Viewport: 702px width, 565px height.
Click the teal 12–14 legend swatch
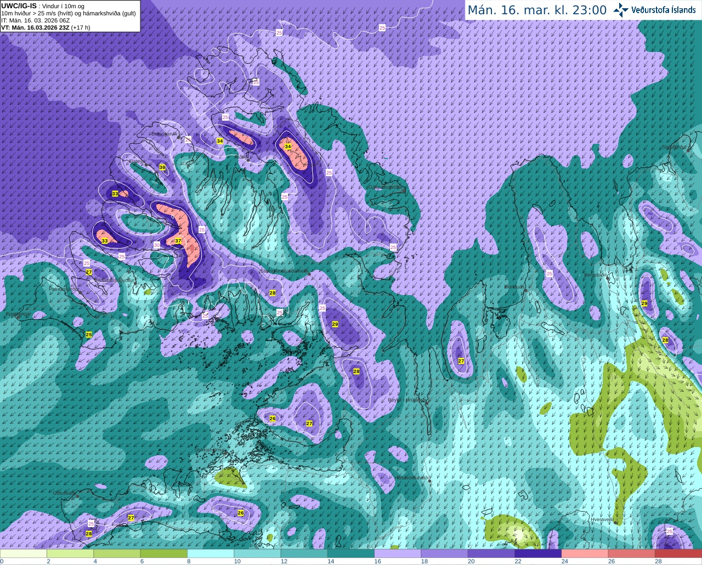pos(304,553)
